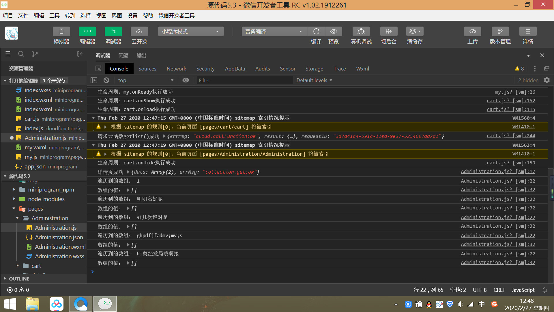554x312 pixels.
Task: Open Version management icon
Action: tap(500, 31)
